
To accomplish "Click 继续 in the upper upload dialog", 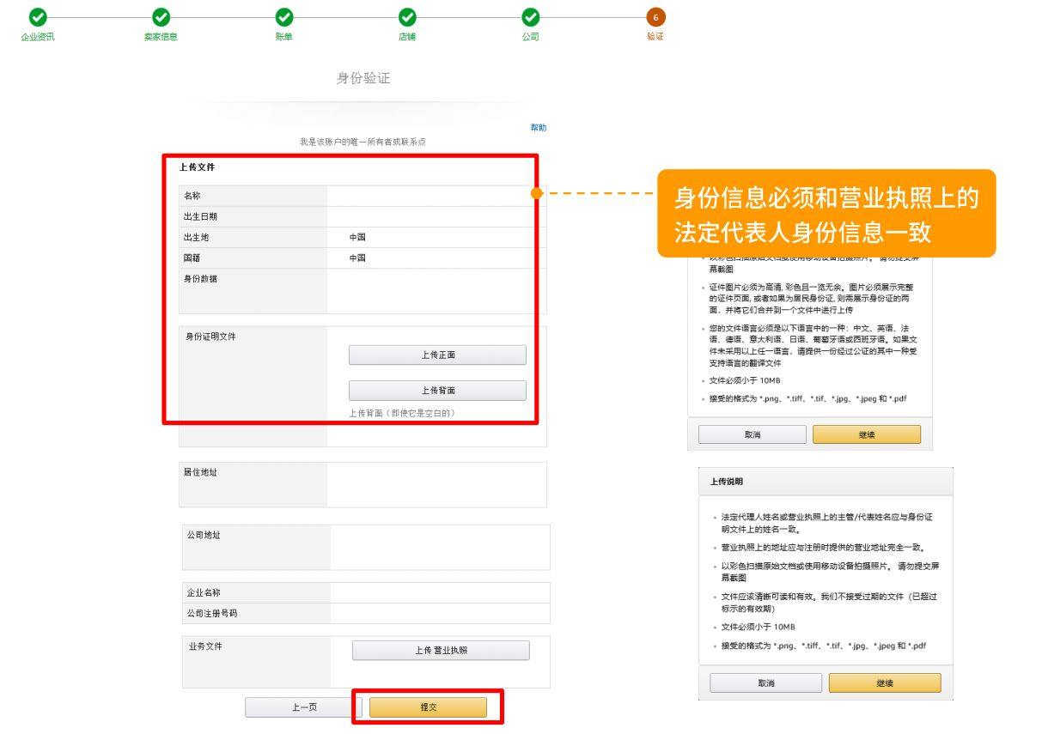I will [866, 434].
